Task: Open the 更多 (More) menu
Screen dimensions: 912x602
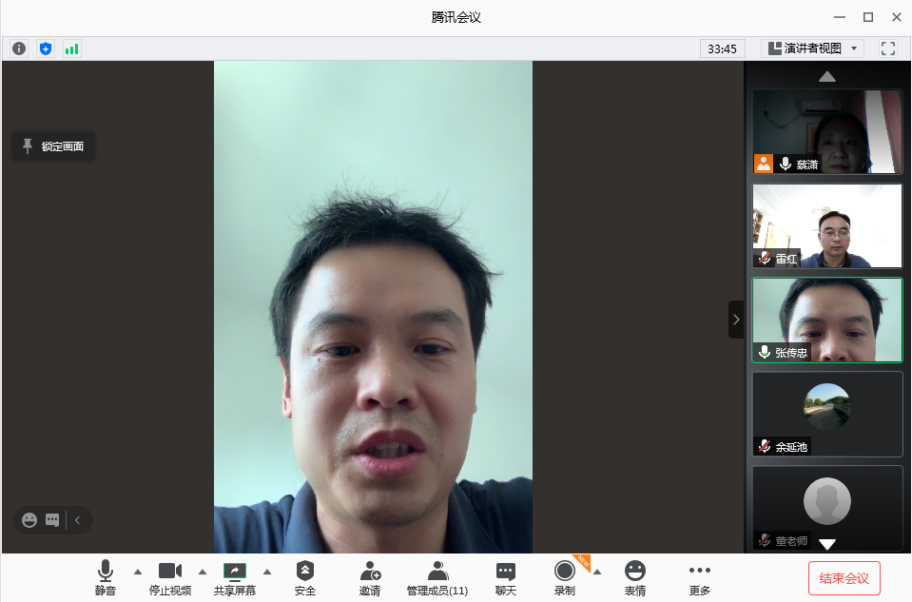Action: (x=699, y=577)
